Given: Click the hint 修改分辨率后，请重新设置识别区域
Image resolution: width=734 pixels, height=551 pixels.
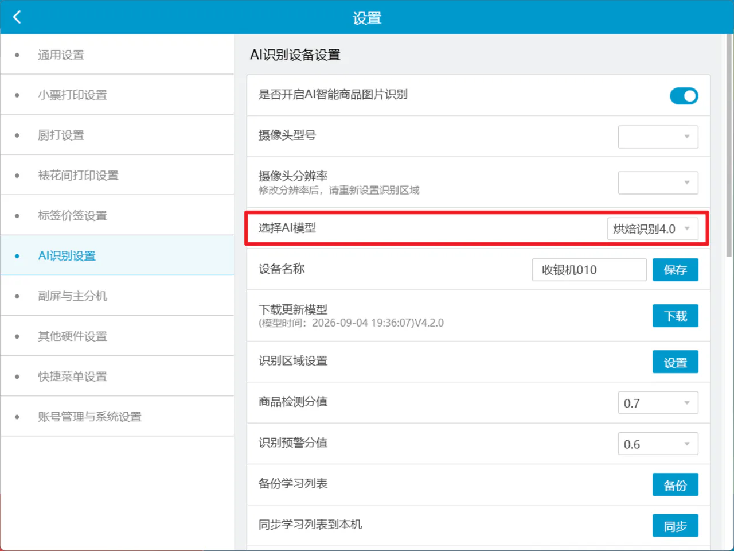Looking at the screenshot, I should pos(339,190).
